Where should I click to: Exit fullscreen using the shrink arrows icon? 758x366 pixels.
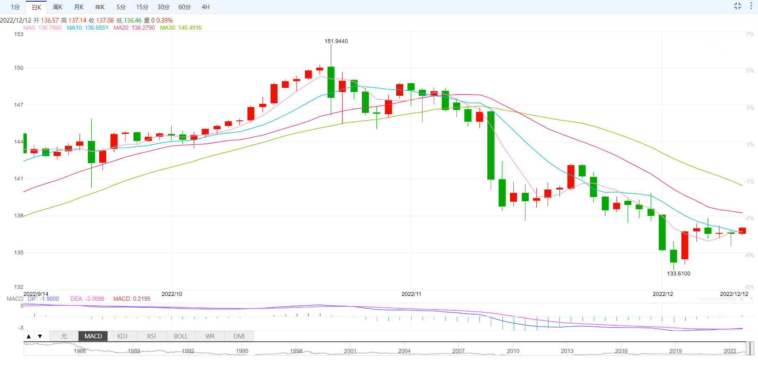738,6
